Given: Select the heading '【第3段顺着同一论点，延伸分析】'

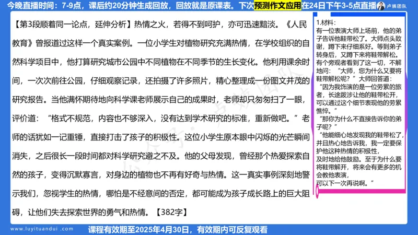Looking at the screenshot, I should (73, 25).
